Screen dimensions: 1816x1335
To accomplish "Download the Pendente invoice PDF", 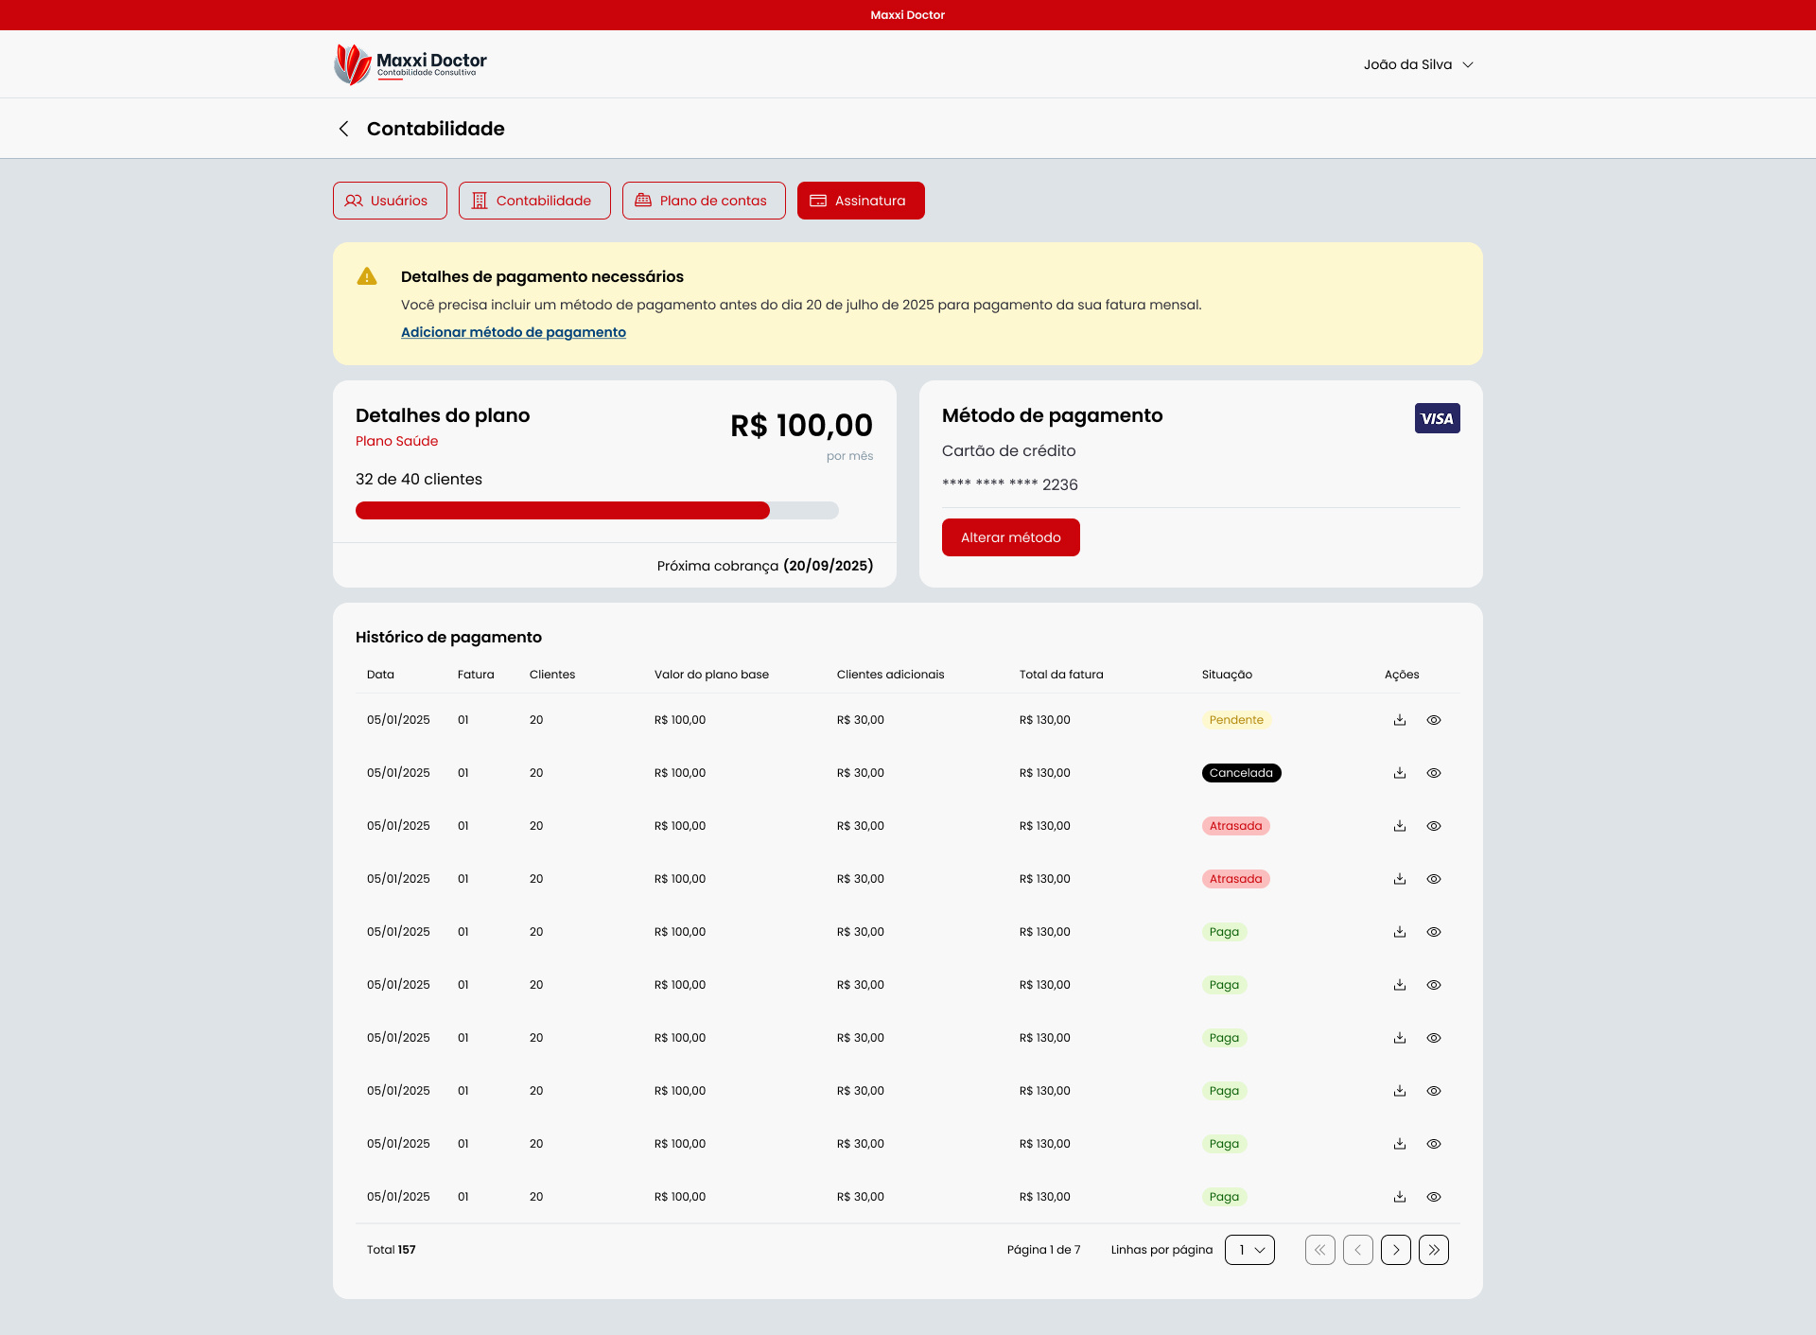I will (1401, 719).
